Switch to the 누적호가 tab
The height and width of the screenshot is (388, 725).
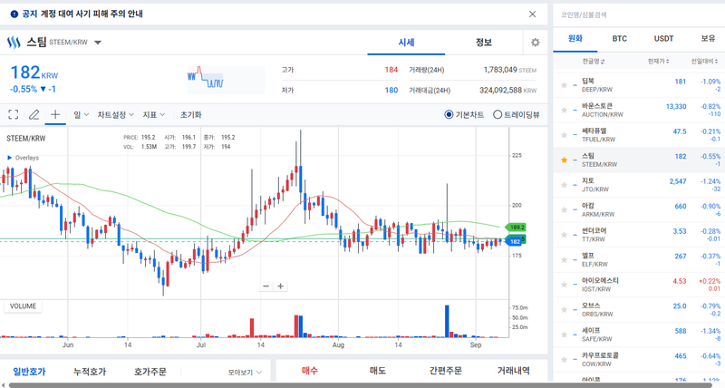[x=90, y=372]
